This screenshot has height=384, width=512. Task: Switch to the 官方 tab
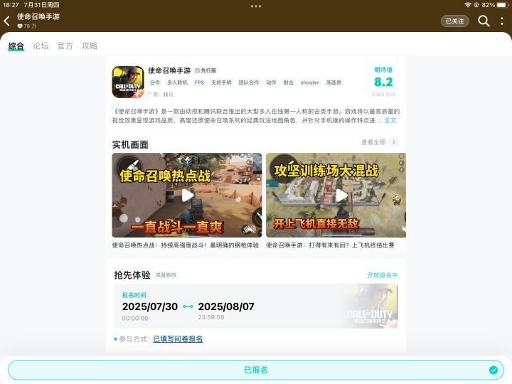65,46
